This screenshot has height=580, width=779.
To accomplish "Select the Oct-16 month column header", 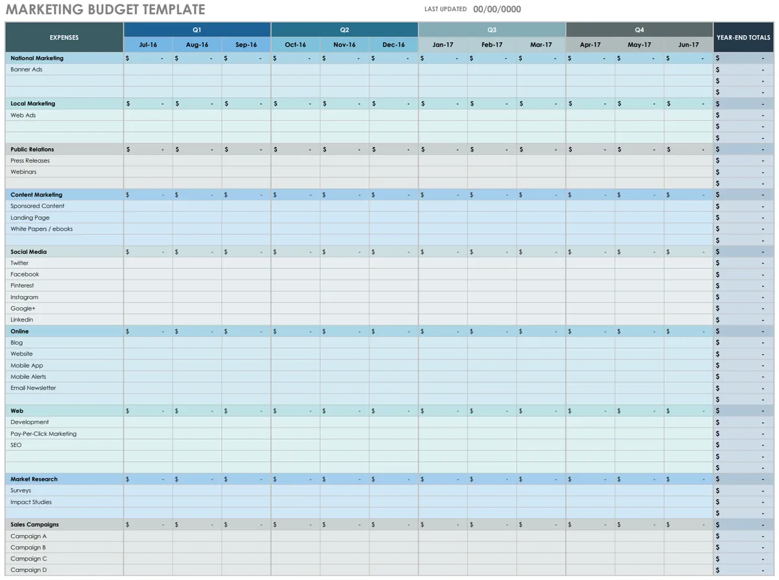I will [x=295, y=45].
